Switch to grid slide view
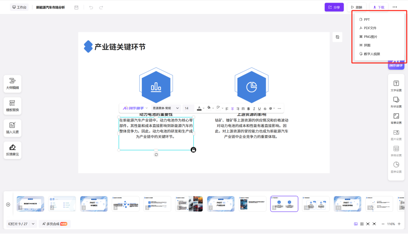 (362, 224)
